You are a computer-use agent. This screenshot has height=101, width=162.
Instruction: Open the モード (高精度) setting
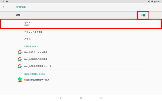click(81, 24)
